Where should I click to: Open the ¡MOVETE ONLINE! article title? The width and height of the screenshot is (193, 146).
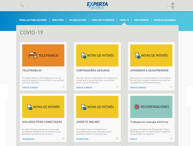click(x=88, y=122)
